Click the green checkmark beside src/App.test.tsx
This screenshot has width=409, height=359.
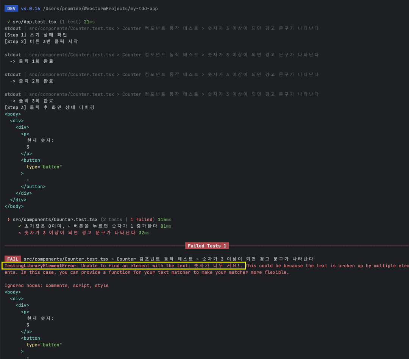pos(9,22)
